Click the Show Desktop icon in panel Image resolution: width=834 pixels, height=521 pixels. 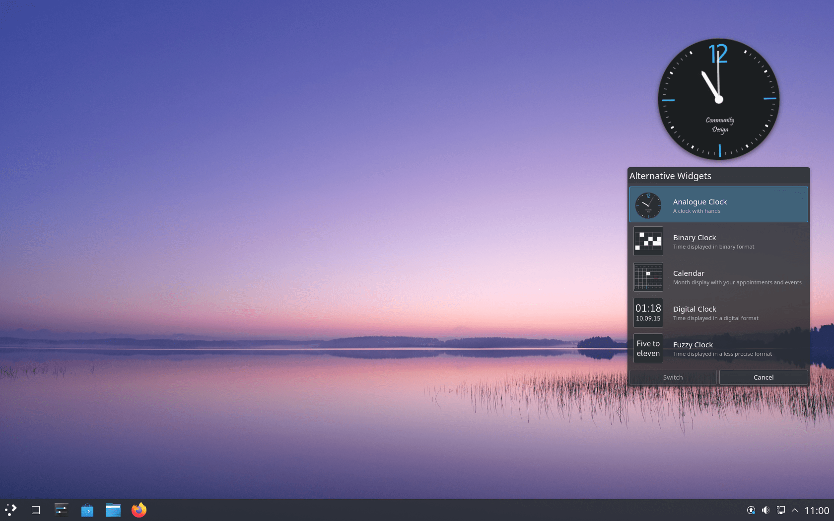click(x=36, y=510)
